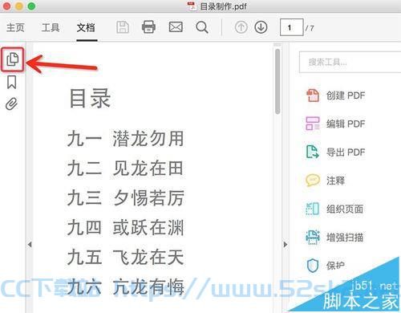Open the 组织页面 tool label
This screenshot has width=401, height=313.
[x=345, y=209]
